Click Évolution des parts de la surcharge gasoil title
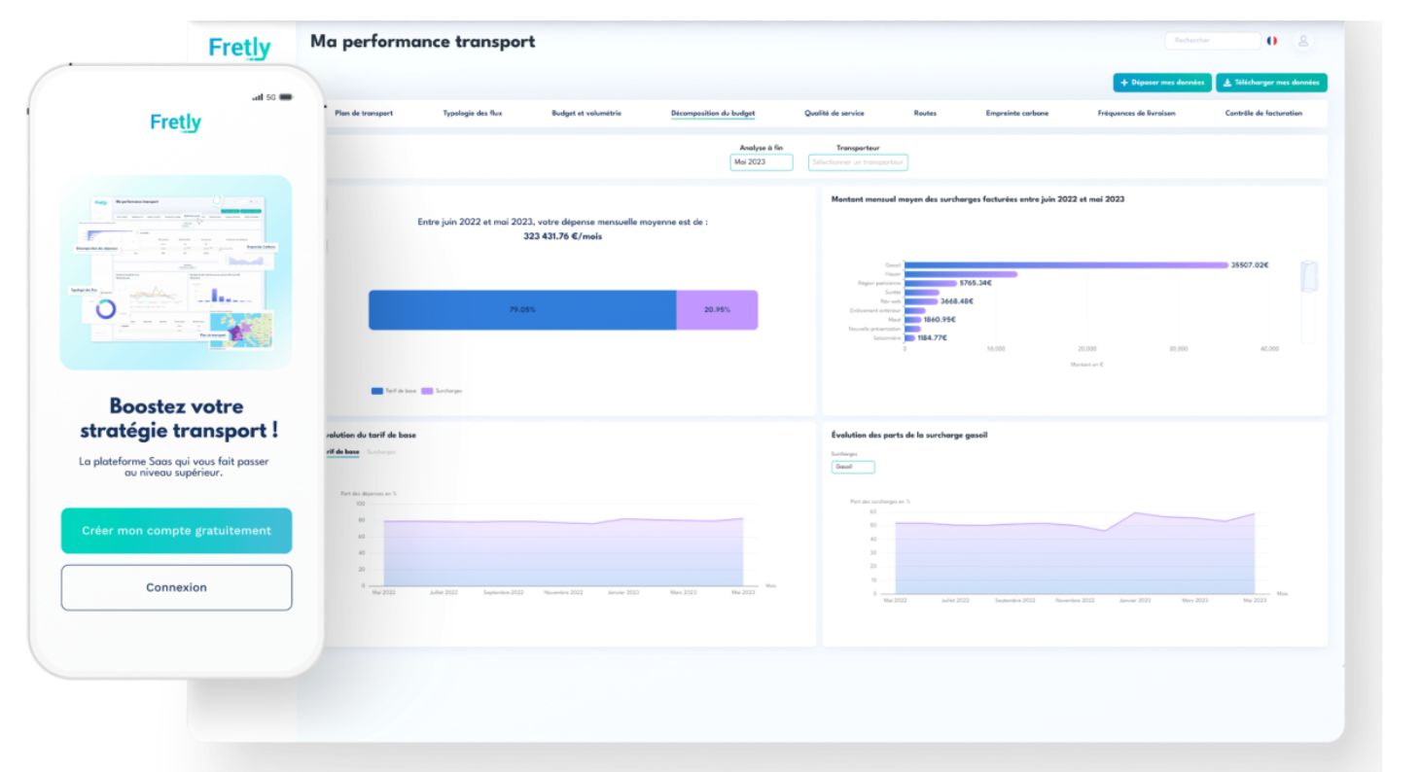Viewport: 1420px width, 772px height. point(909,435)
